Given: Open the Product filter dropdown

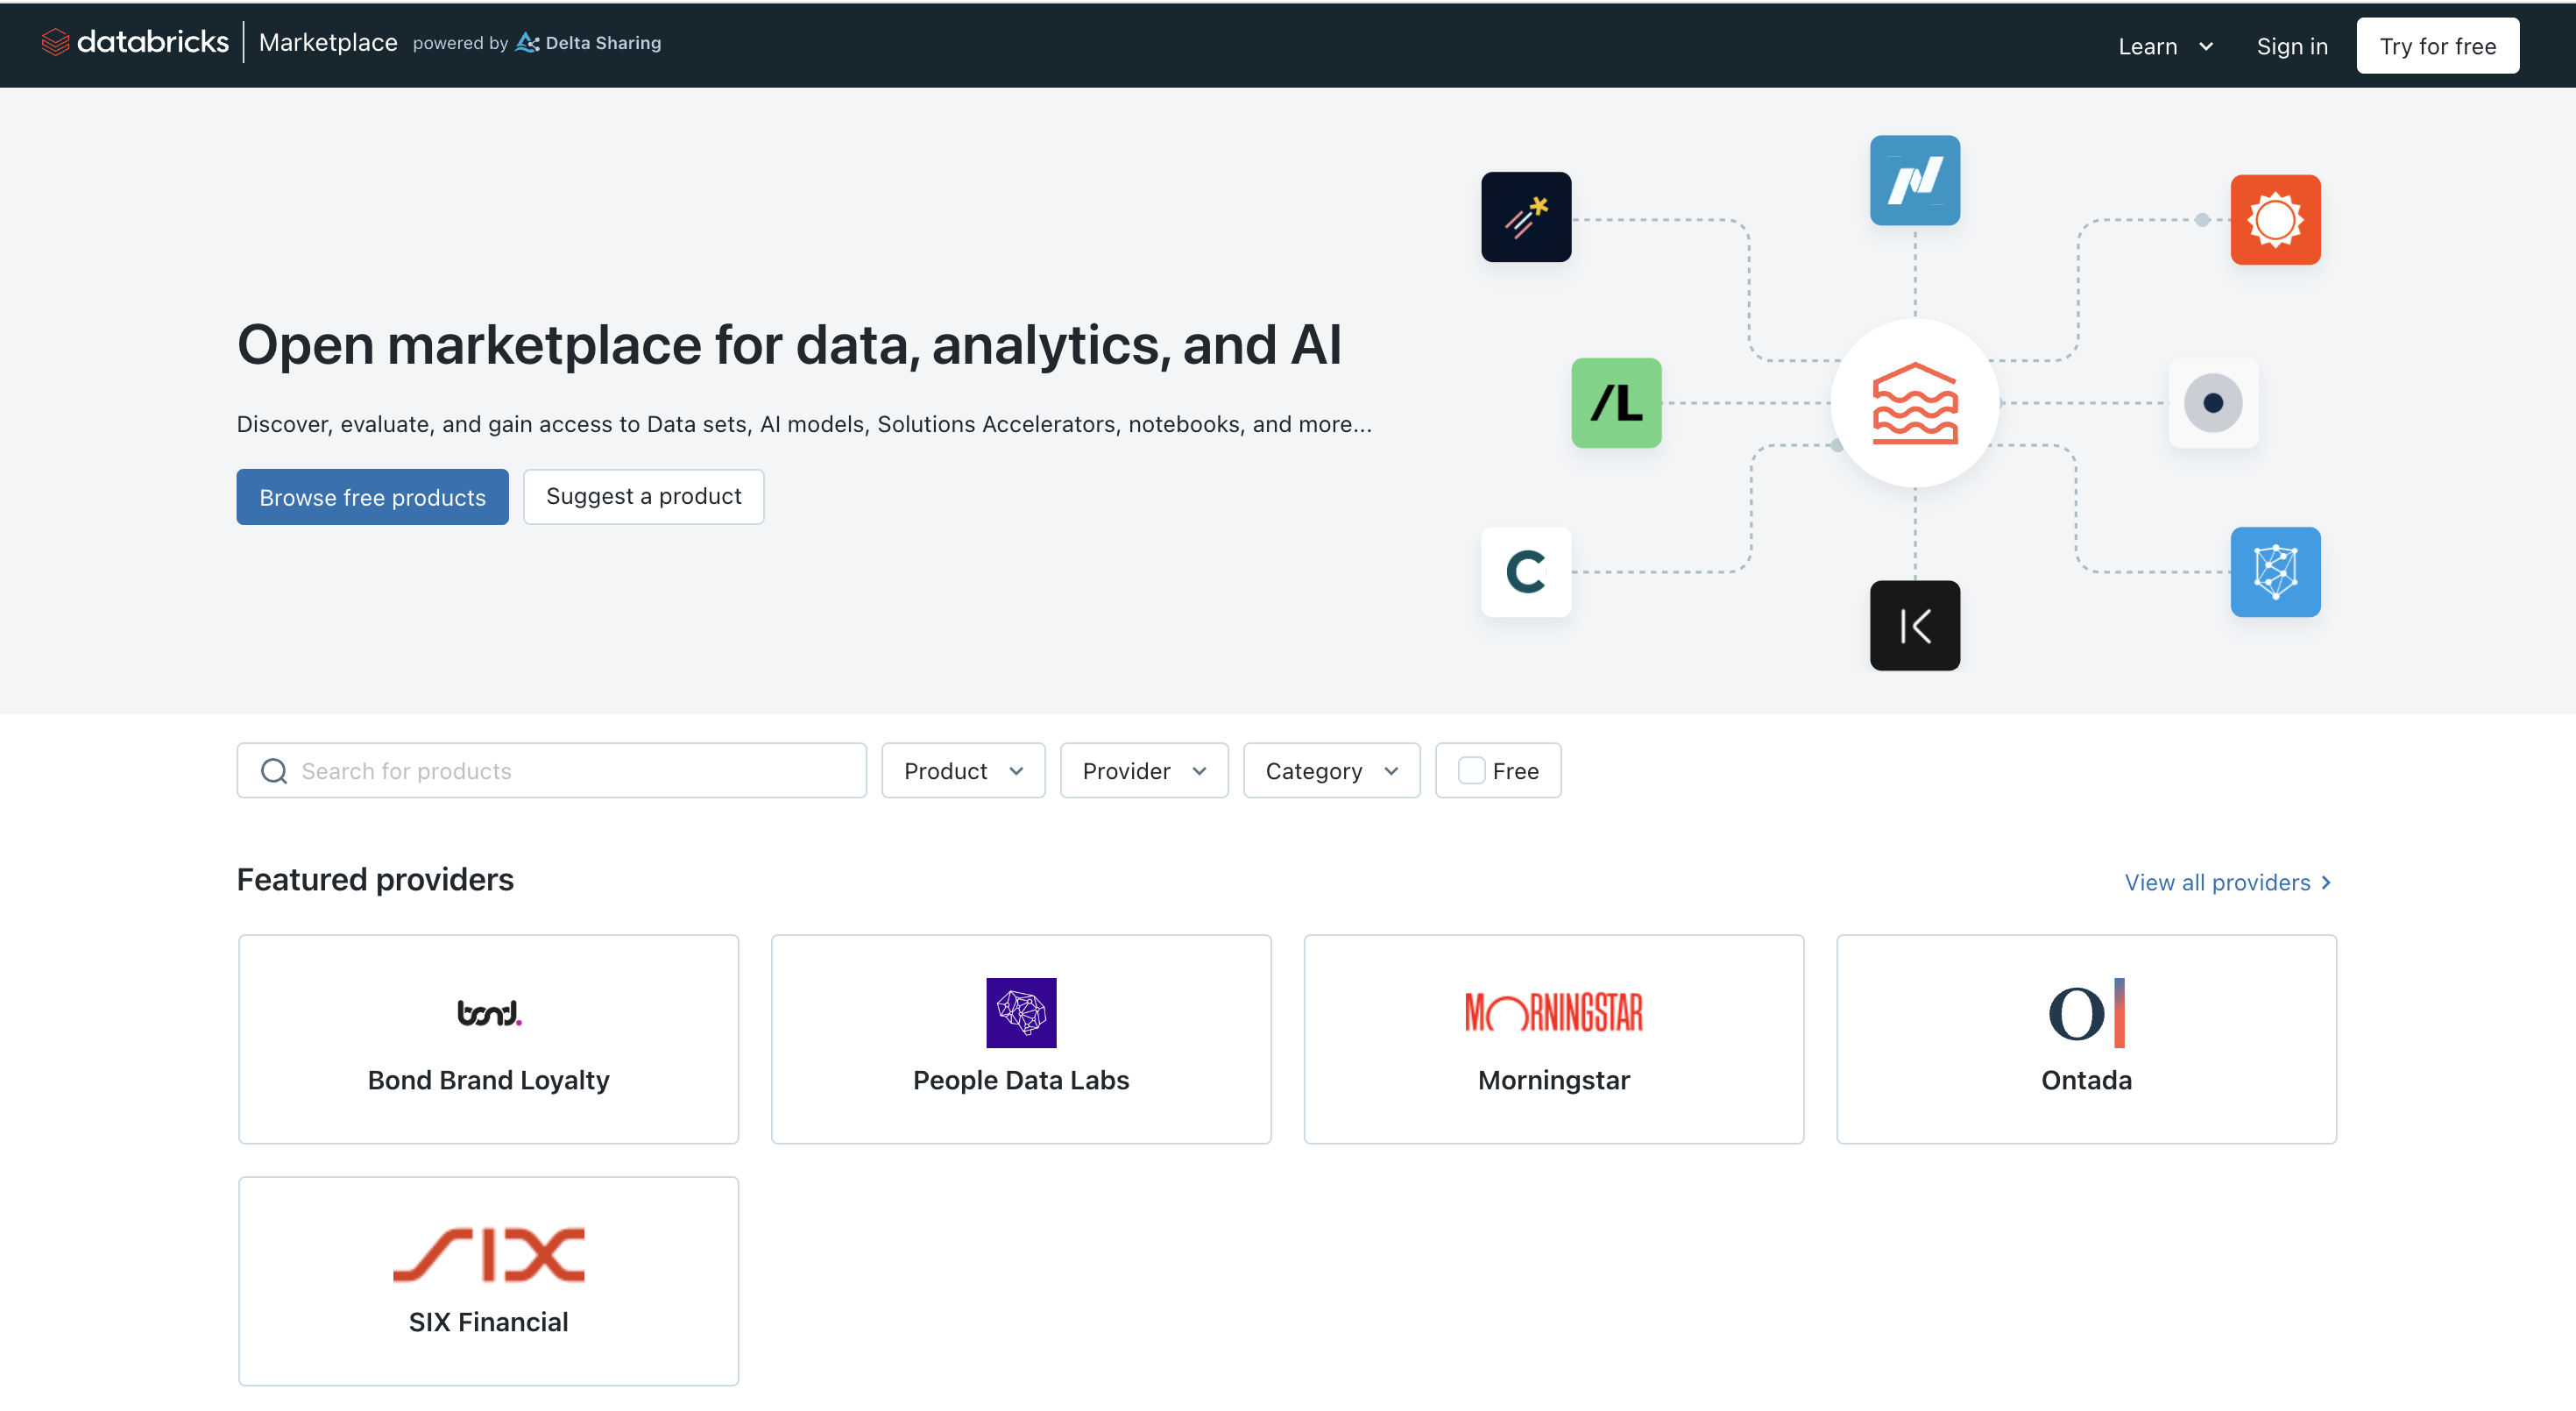Looking at the screenshot, I should 962,771.
